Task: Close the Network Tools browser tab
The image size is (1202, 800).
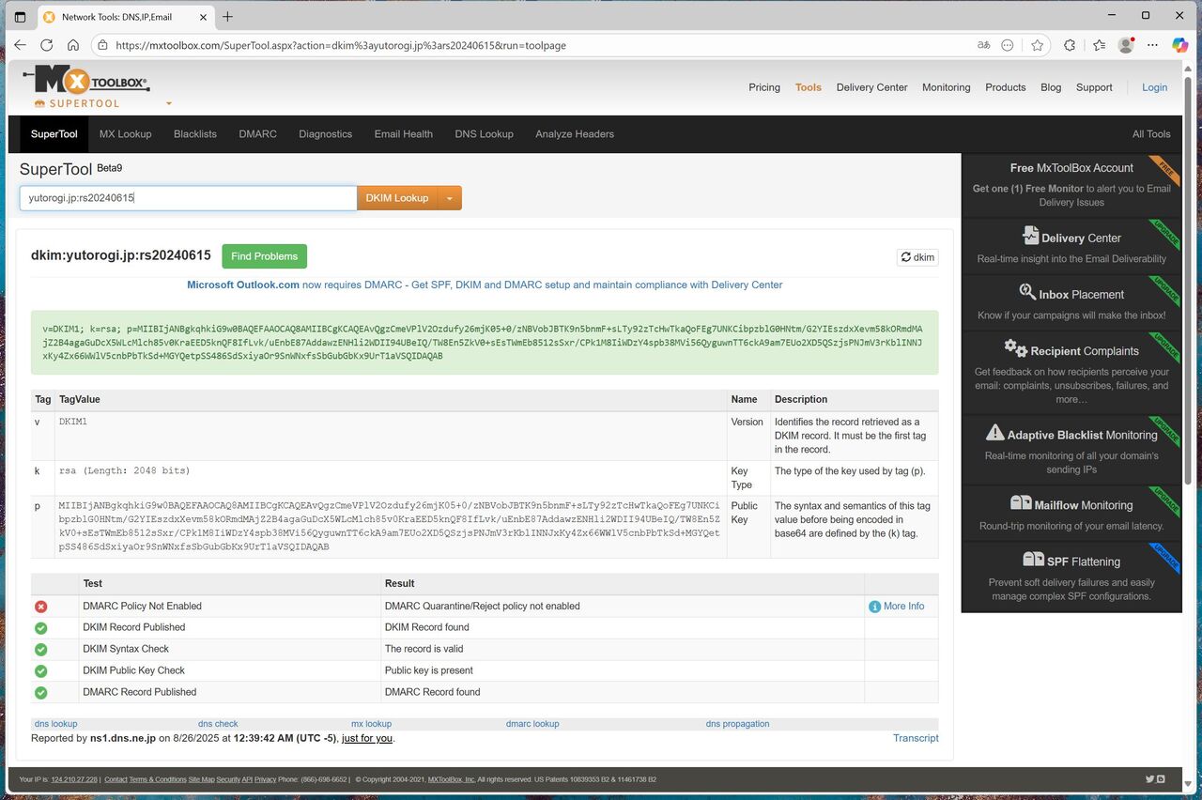Action: [203, 16]
